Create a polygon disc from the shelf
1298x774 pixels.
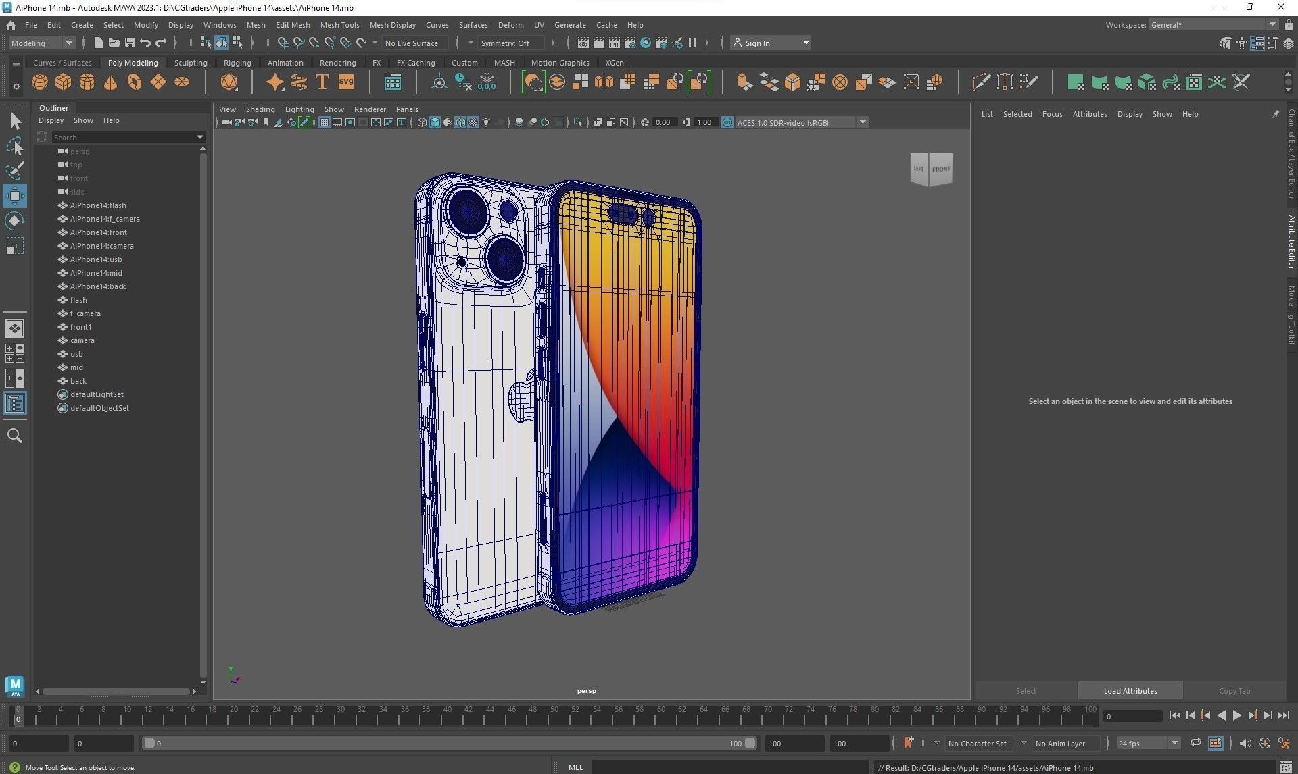click(x=182, y=82)
